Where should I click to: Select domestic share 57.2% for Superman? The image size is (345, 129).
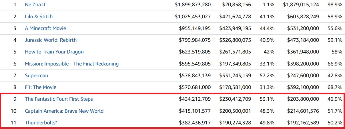pyautogui.click(x=267, y=76)
